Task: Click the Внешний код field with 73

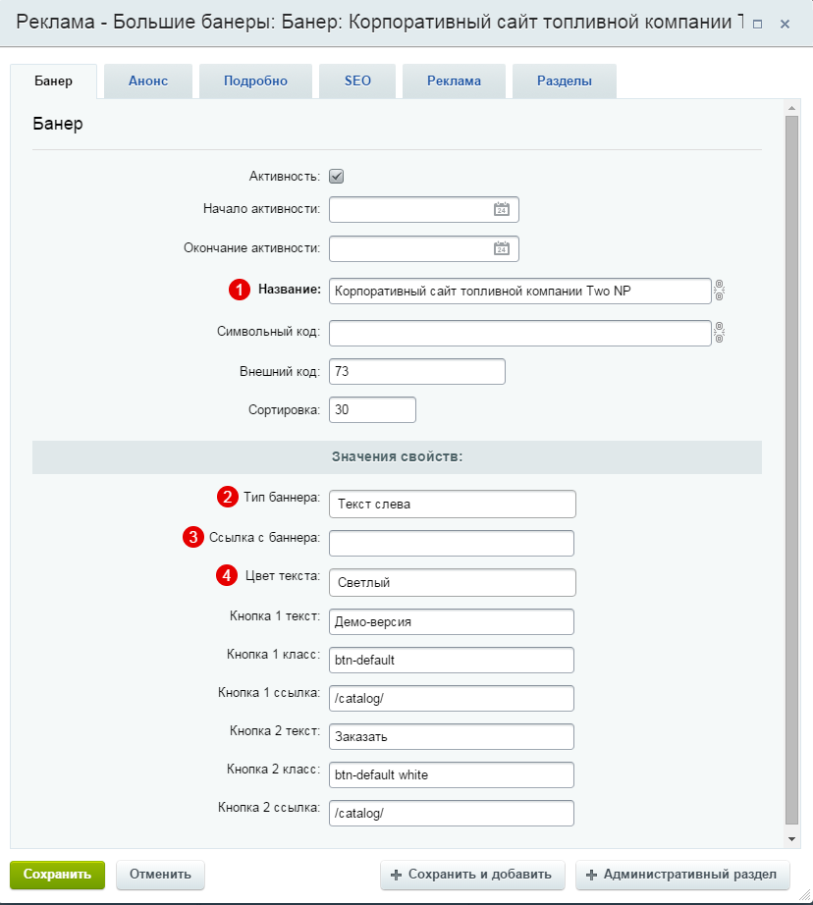Action: point(417,371)
